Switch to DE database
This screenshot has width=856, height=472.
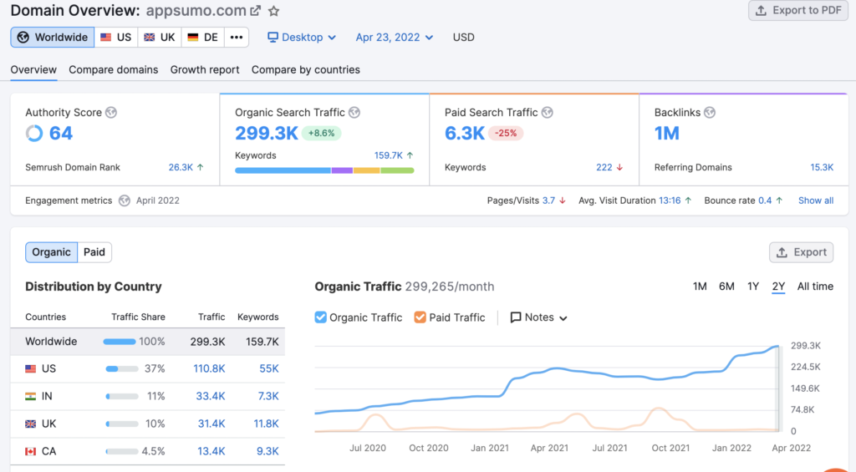click(202, 37)
